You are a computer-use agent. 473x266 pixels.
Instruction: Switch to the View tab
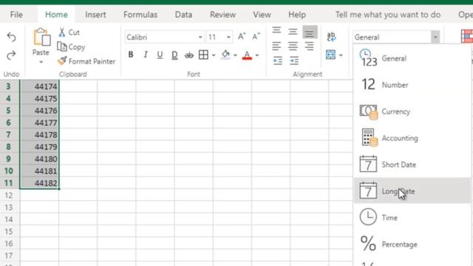coord(262,15)
